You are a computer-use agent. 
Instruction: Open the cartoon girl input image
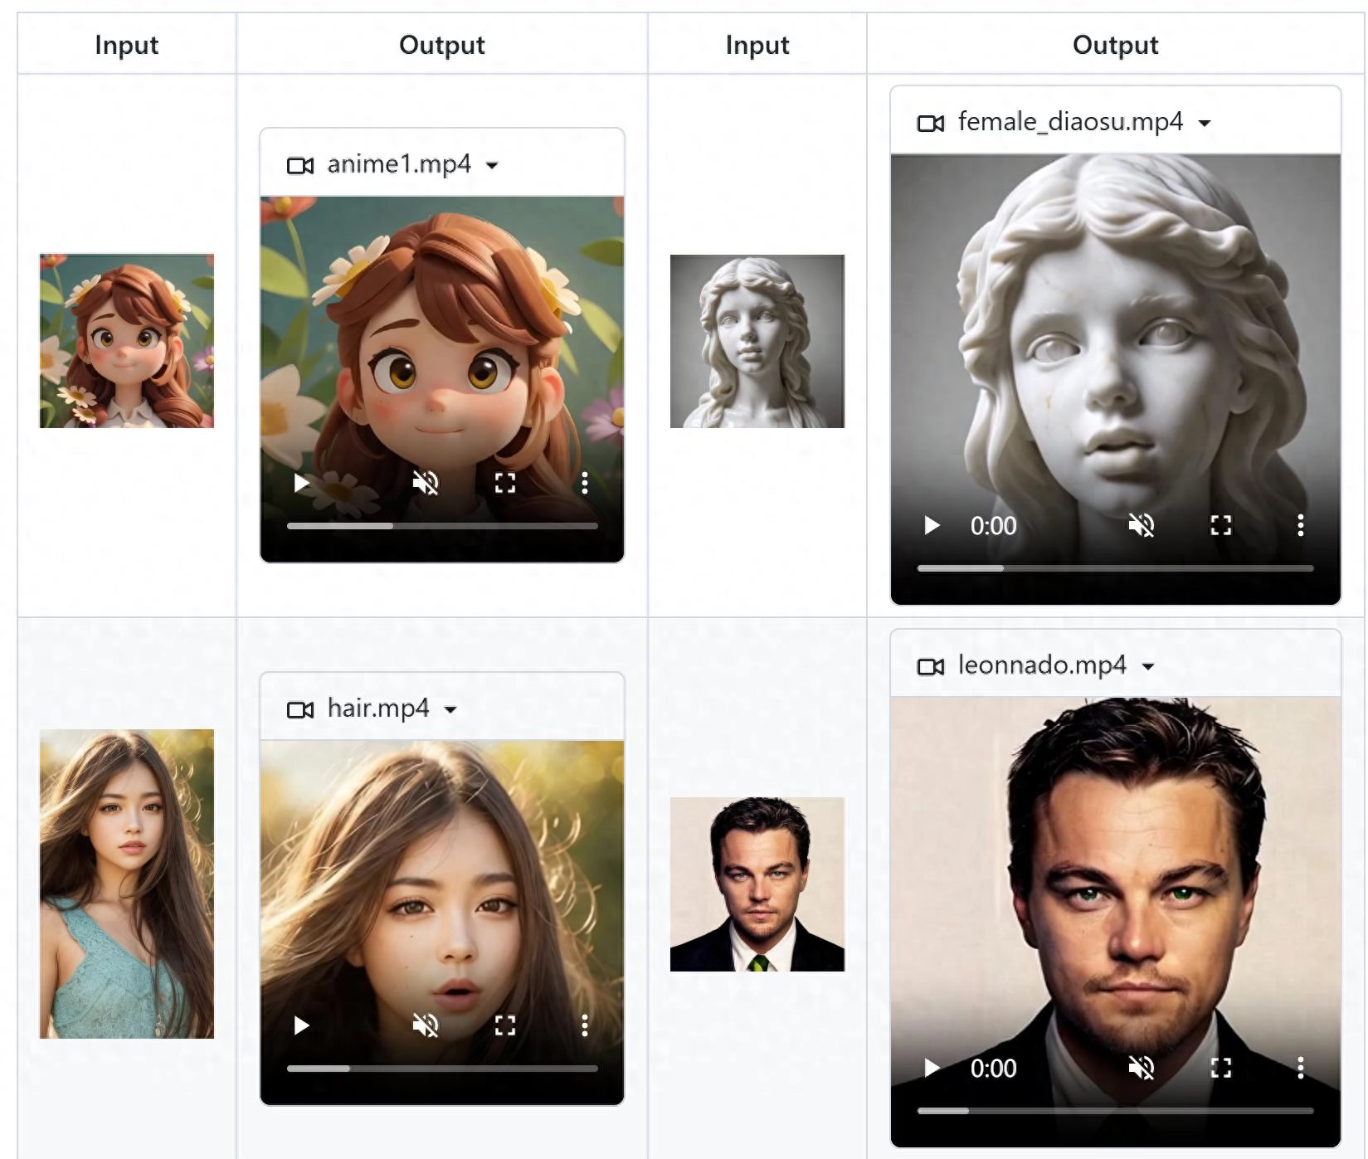pyautogui.click(x=127, y=341)
